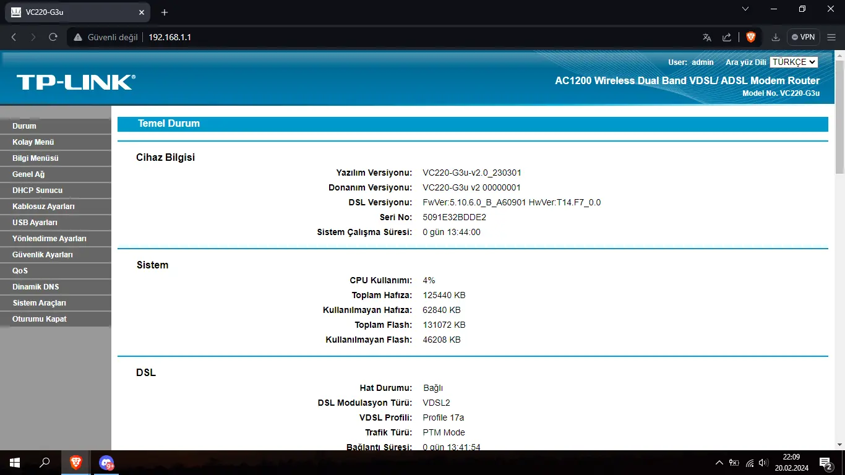Click the share icon in address bar
Viewport: 845px width, 475px height.
pos(727,37)
